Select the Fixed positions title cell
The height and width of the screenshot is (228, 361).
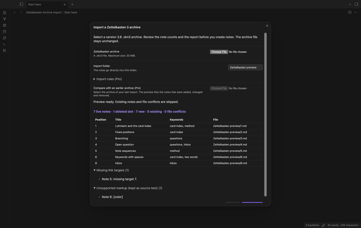pyautogui.click(x=125, y=132)
